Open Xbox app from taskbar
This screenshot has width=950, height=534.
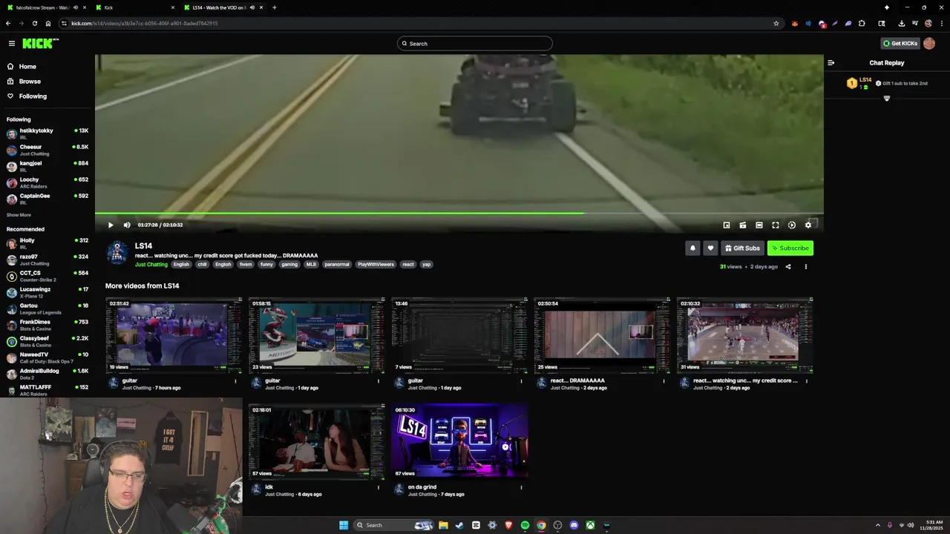click(590, 525)
